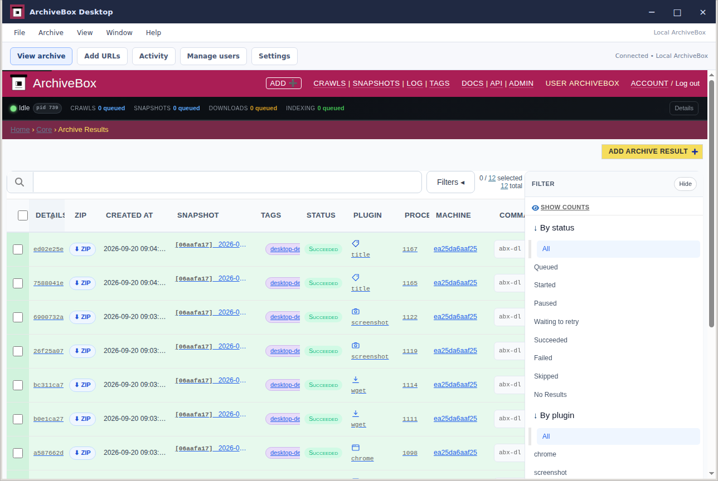Click the title plugin tag icon in row 7588041e

click(x=356, y=277)
